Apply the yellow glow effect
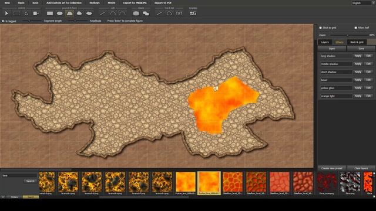376x211 pixels. pyautogui.click(x=358, y=88)
